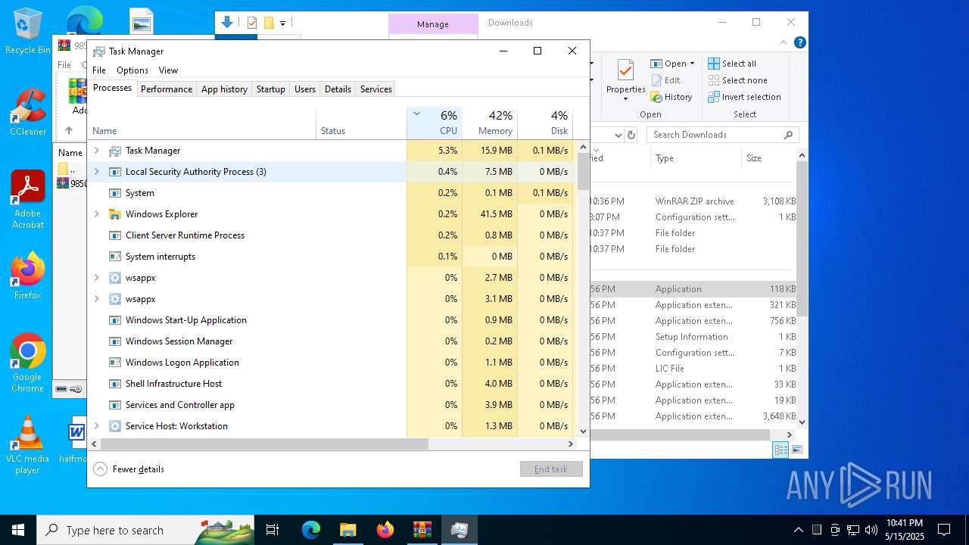The height and width of the screenshot is (545, 969).
Task: Switch to the Users tab
Action: (305, 89)
